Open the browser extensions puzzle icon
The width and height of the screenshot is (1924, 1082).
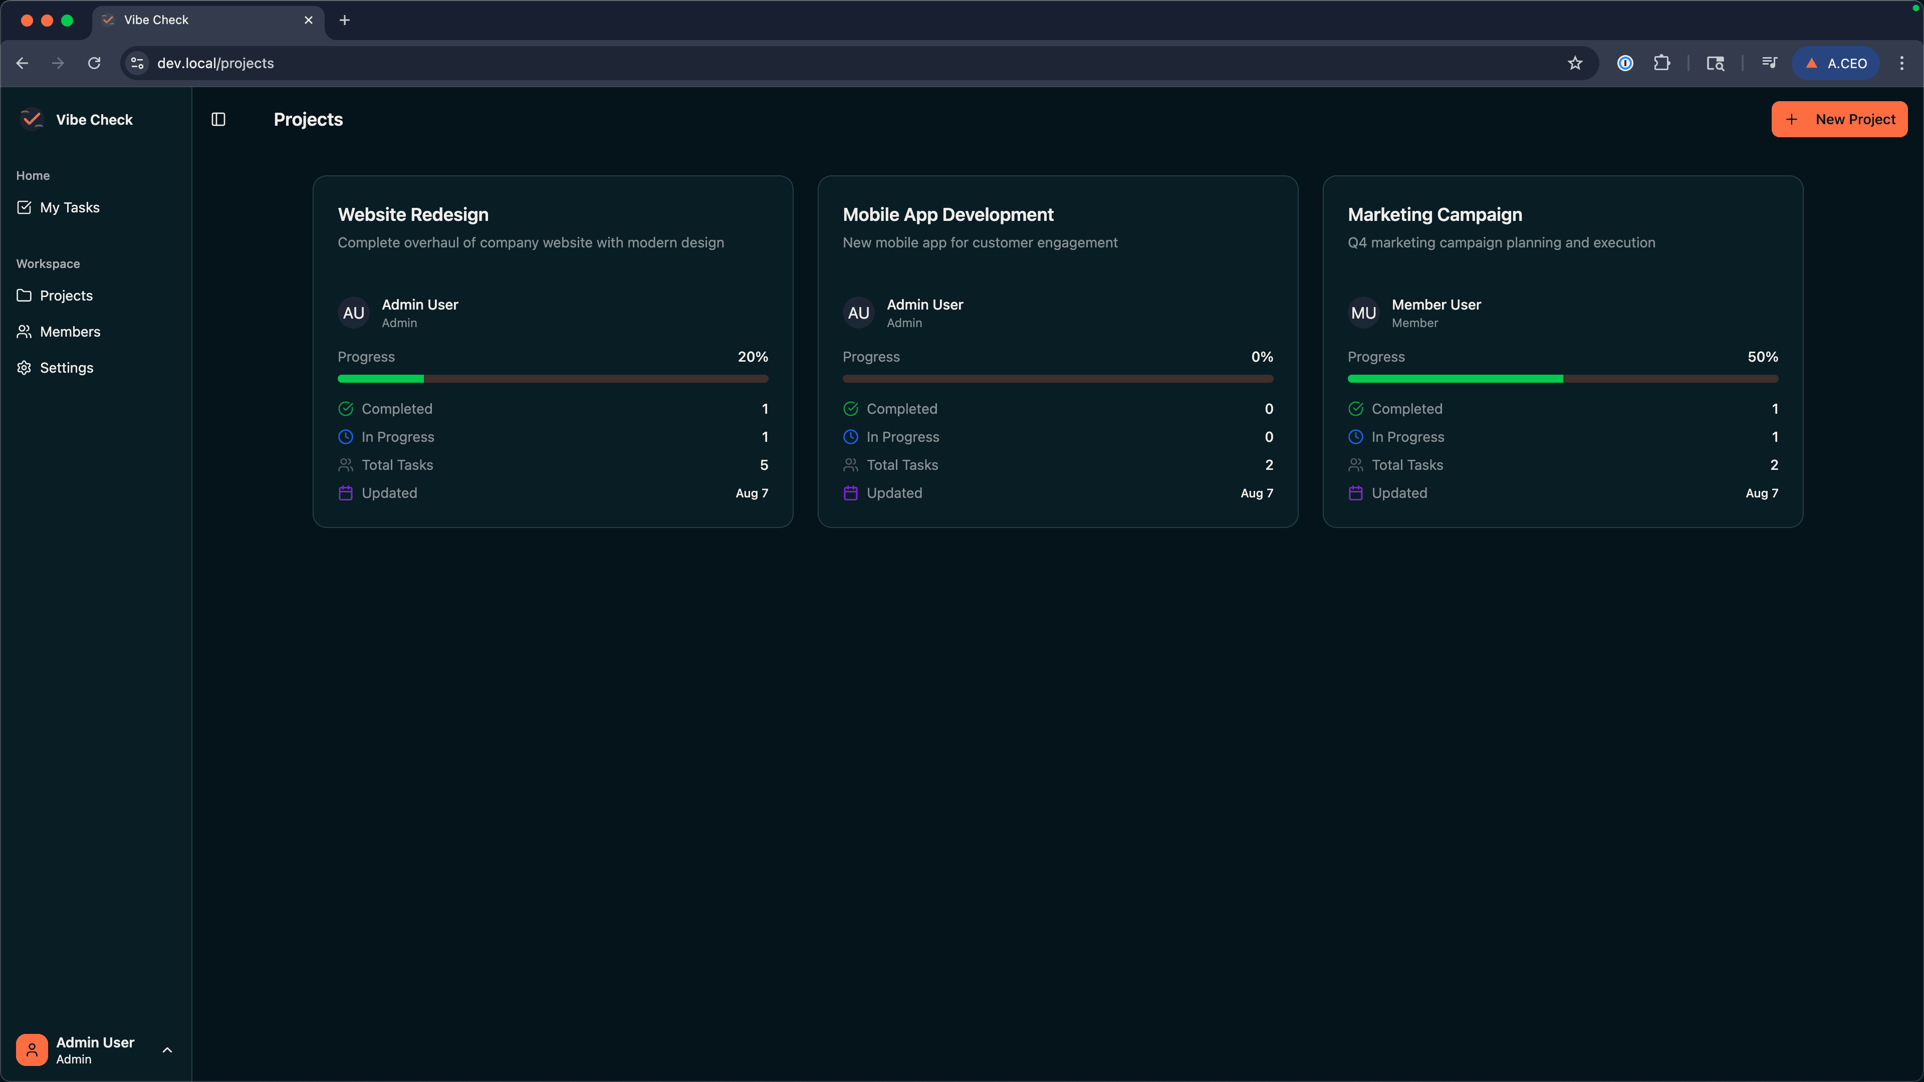pyautogui.click(x=1661, y=64)
